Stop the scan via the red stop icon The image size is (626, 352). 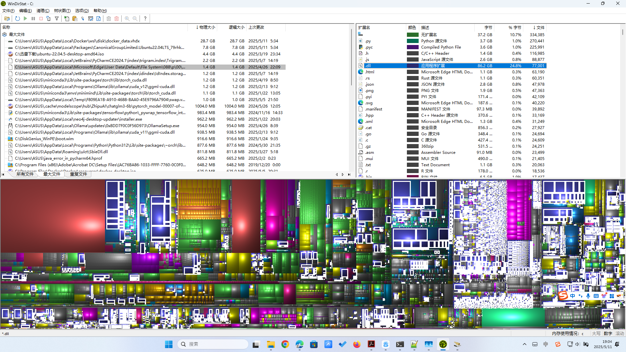pos(41,19)
